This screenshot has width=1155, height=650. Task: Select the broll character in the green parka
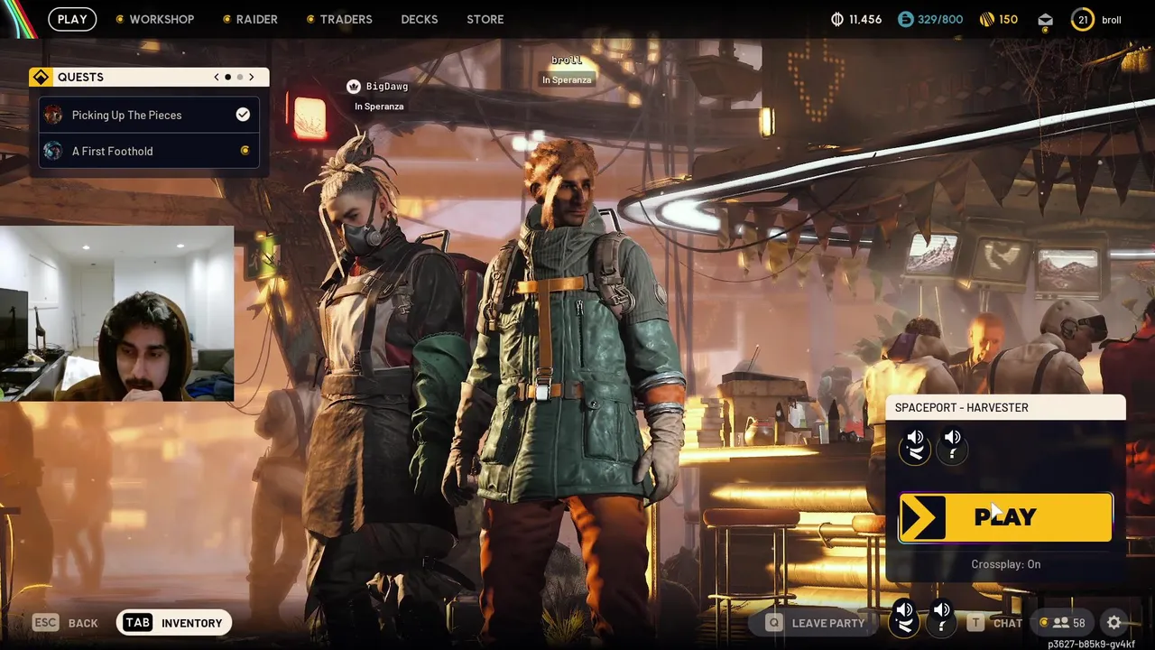[568, 388]
